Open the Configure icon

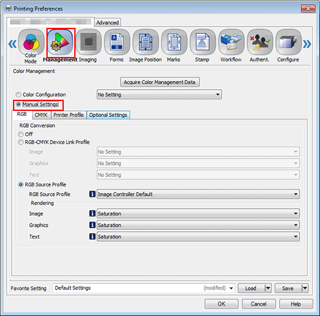(x=288, y=42)
